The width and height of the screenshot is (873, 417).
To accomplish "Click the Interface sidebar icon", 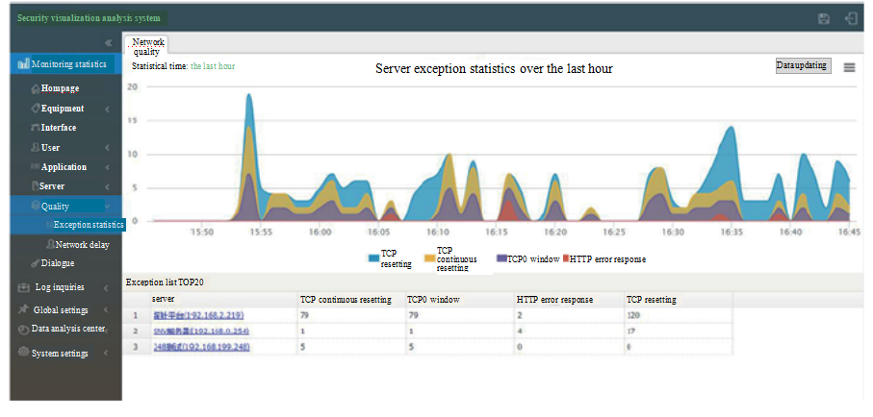I will click(36, 128).
